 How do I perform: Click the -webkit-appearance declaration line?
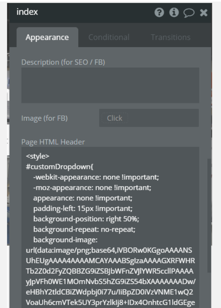(96, 177)
